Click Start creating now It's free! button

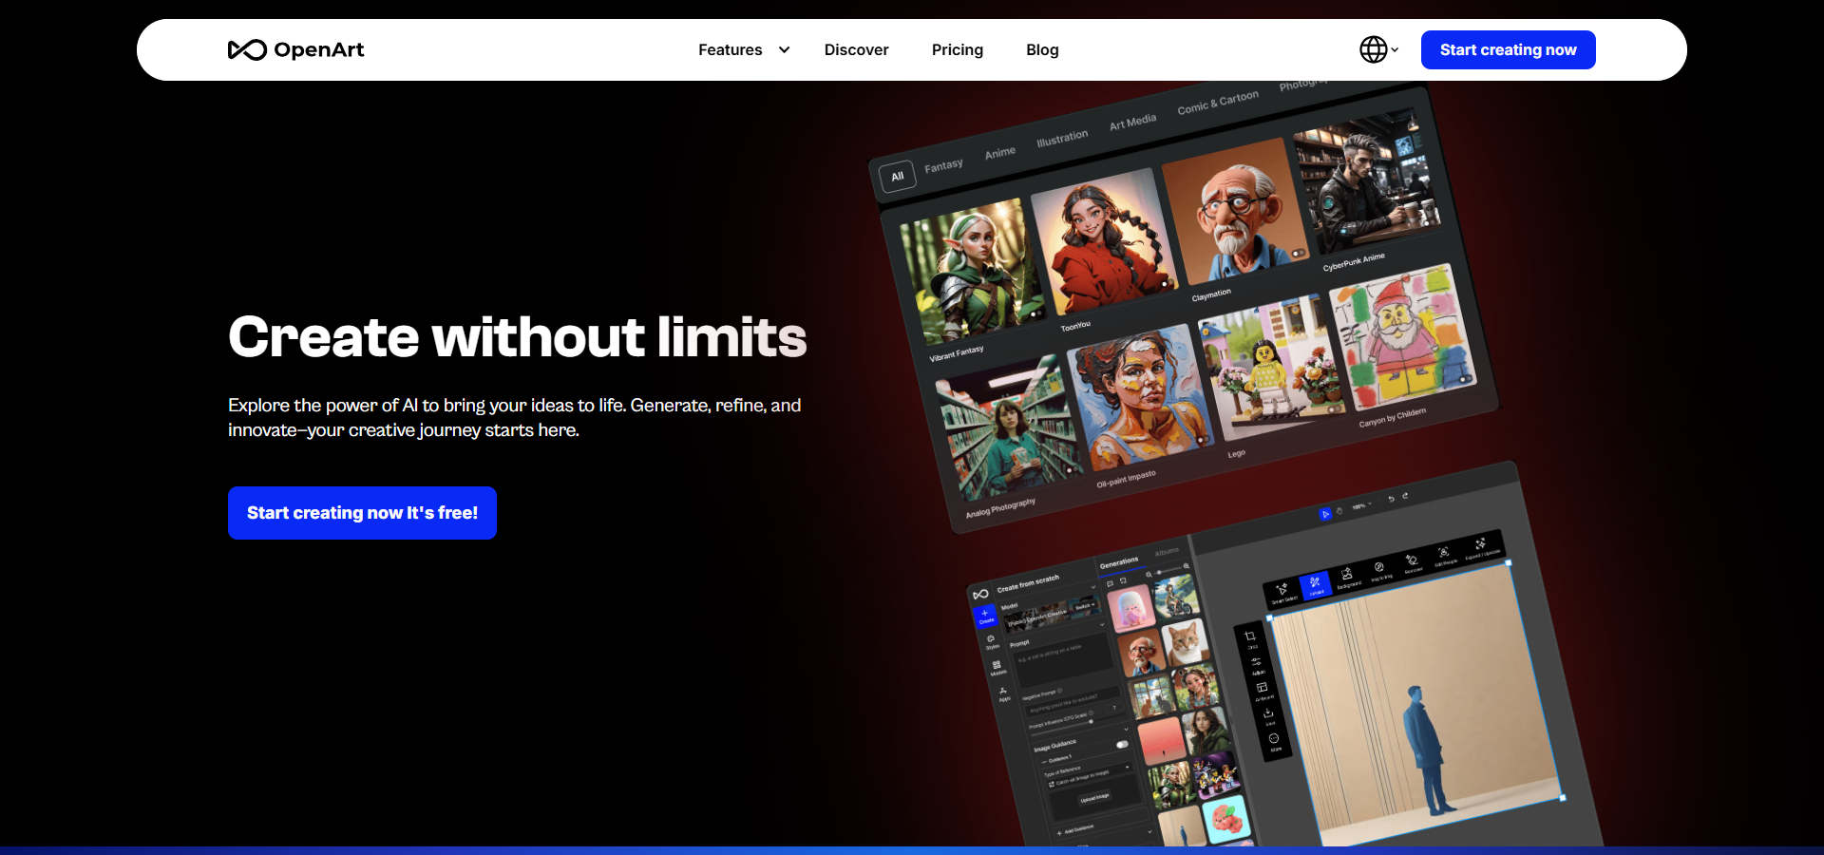[x=362, y=513]
